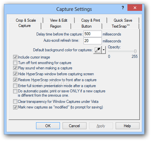Open the View & Edit tab
The width and height of the screenshot is (151, 141).
59,20
